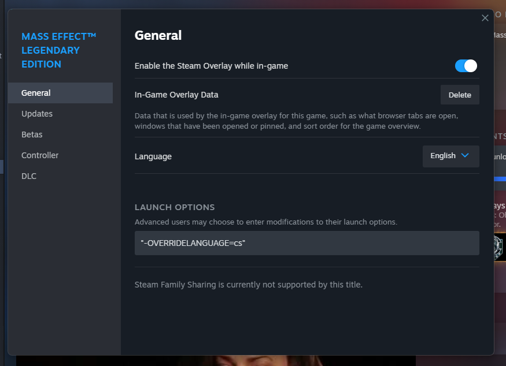The height and width of the screenshot is (366, 506).
Task: Click the In-Game Overlay Data label
Action: [x=176, y=95]
